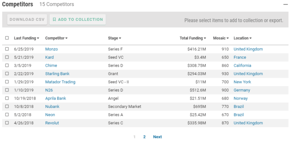The width and height of the screenshot is (291, 142).
Task: Go to page 2 of results
Action: coord(144,137)
